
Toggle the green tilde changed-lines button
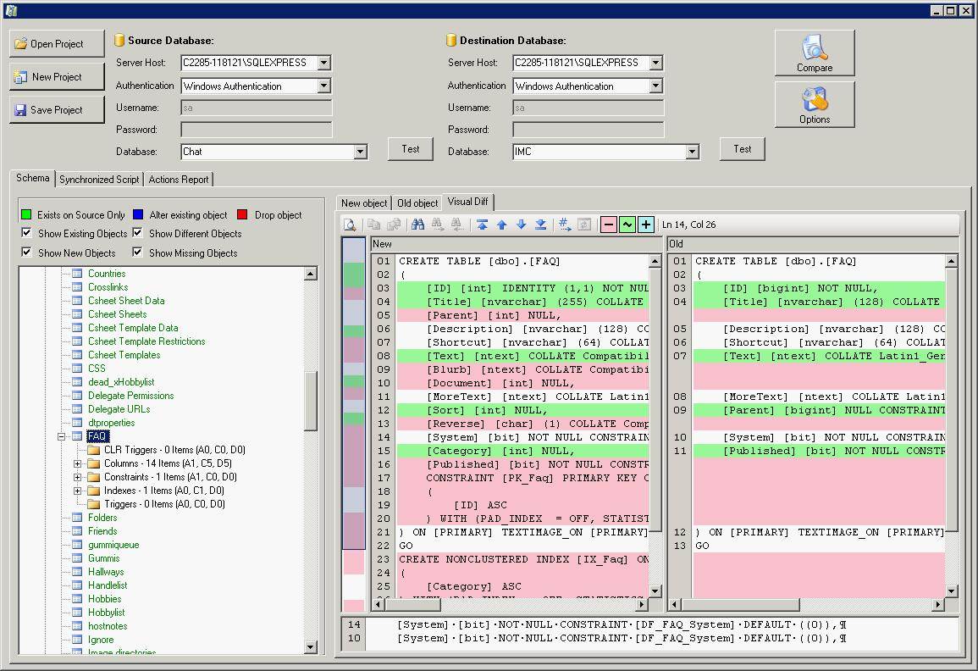pyautogui.click(x=627, y=225)
